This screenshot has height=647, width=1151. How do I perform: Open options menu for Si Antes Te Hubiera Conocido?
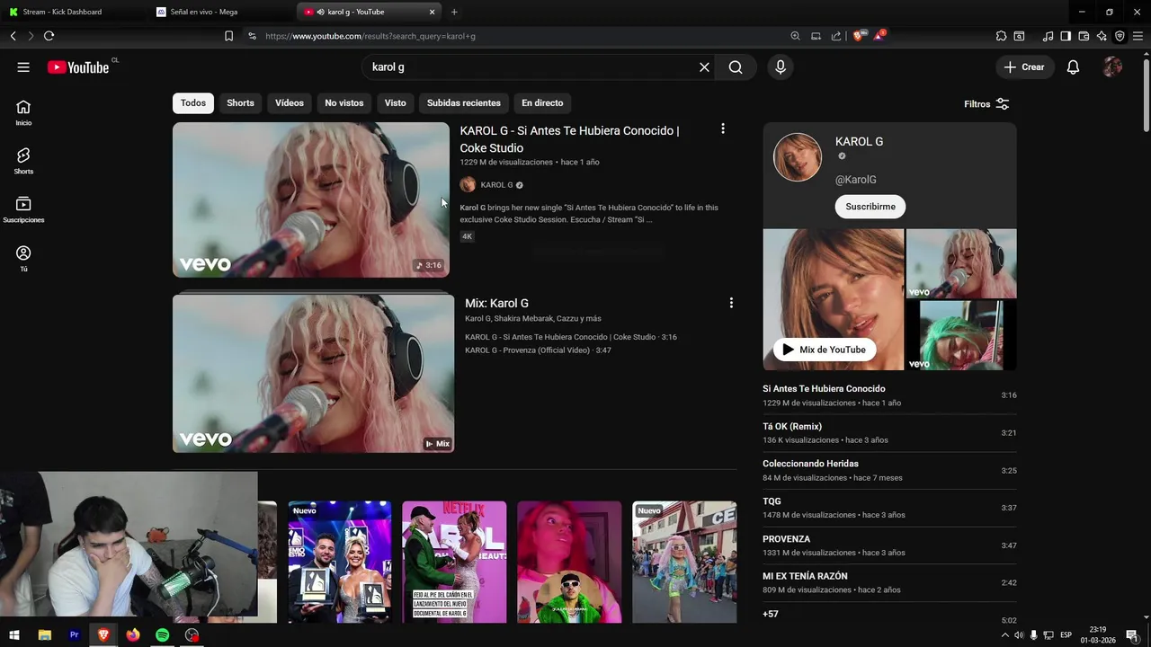tap(722, 129)
